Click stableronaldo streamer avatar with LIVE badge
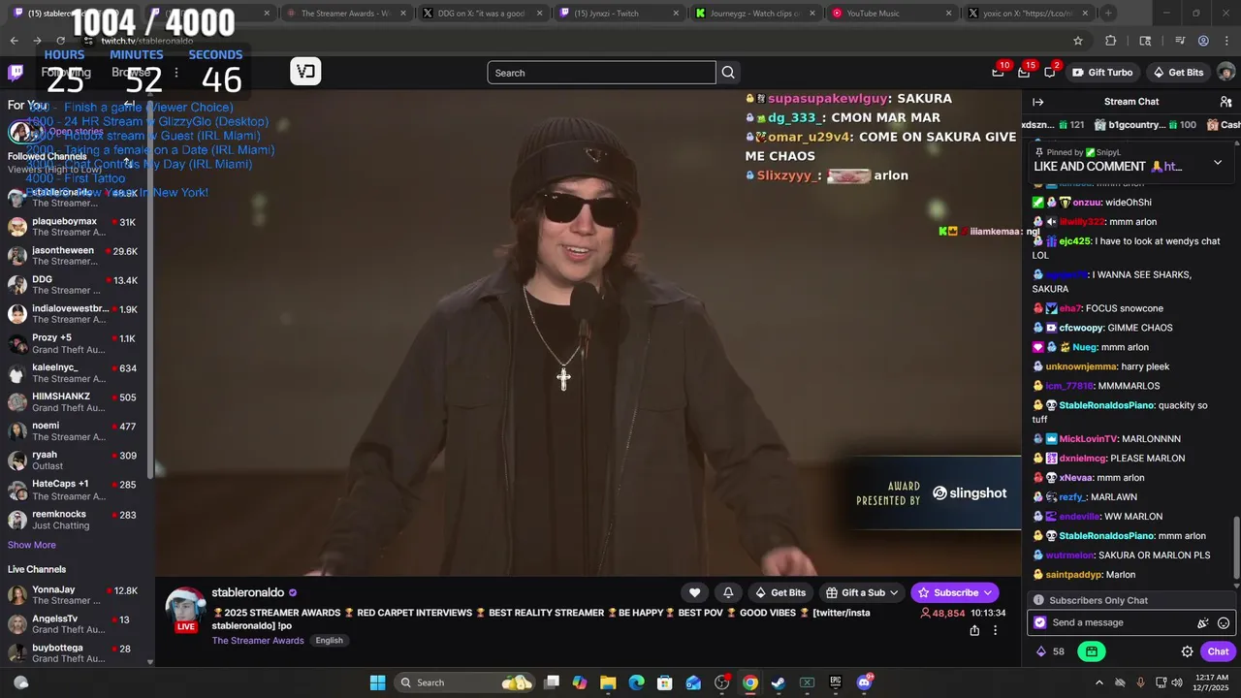The image size is (1241, 698). (184, 610)
